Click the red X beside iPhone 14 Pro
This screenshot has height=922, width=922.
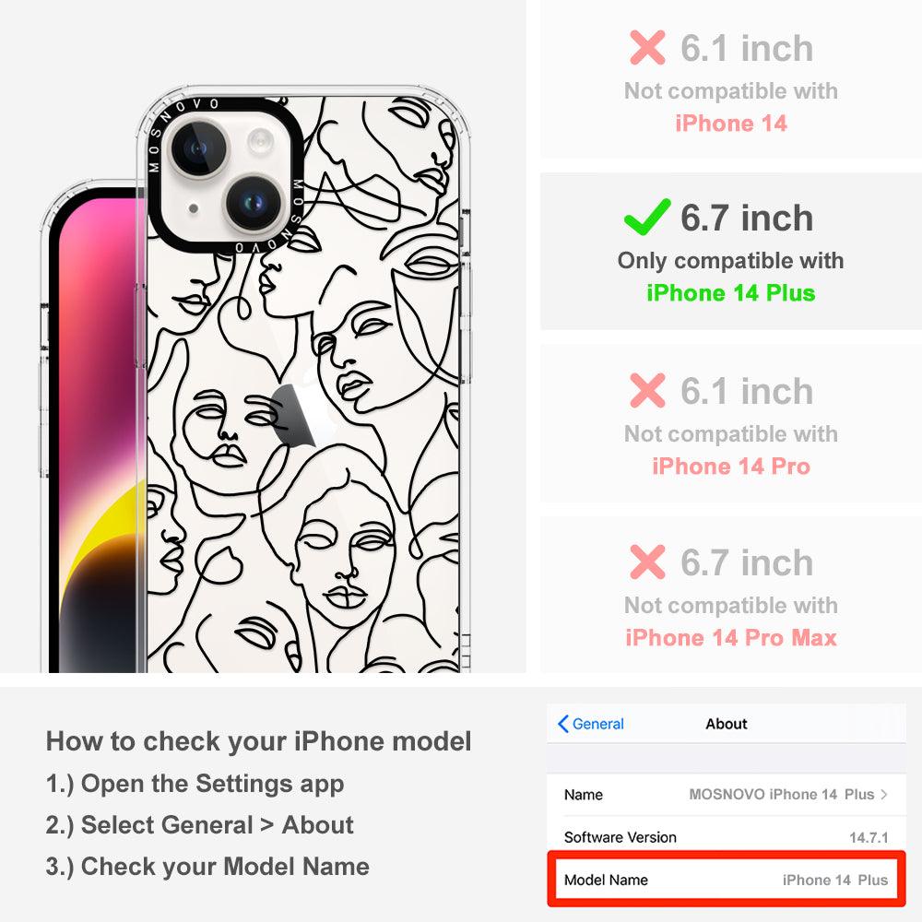pos(647,390)
